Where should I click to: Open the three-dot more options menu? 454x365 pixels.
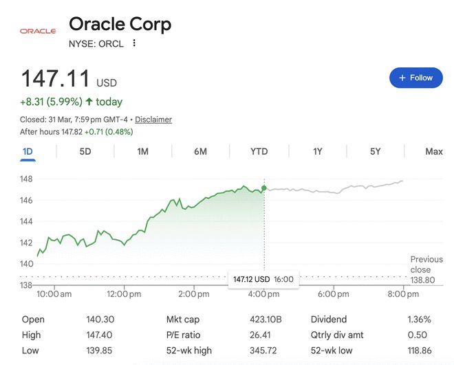[134, 43]
